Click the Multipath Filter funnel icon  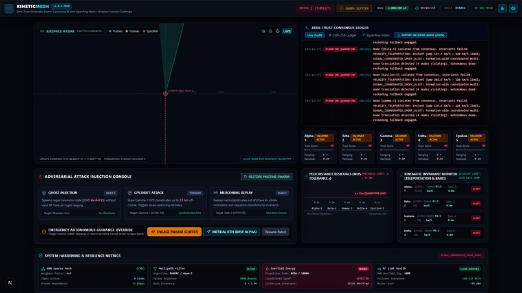[x=155, y=268]
